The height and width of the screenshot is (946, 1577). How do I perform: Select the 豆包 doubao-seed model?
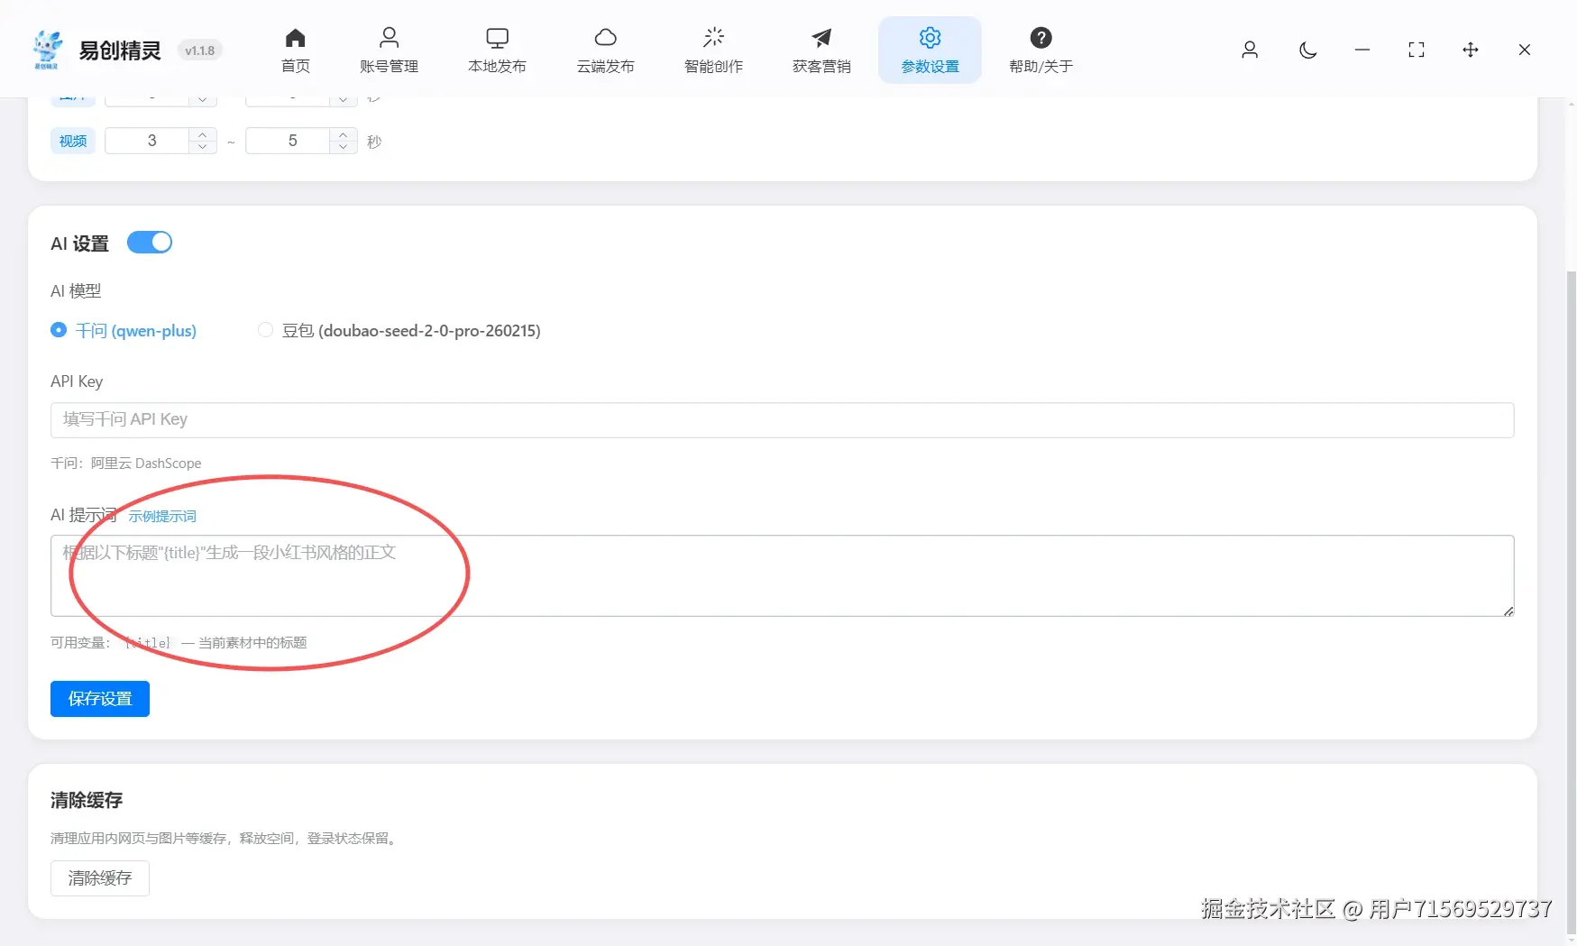click(x=399, y=331)
